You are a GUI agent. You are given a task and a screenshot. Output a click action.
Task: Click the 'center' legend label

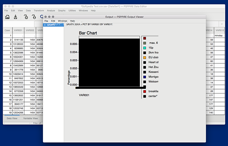coord(153,96)
